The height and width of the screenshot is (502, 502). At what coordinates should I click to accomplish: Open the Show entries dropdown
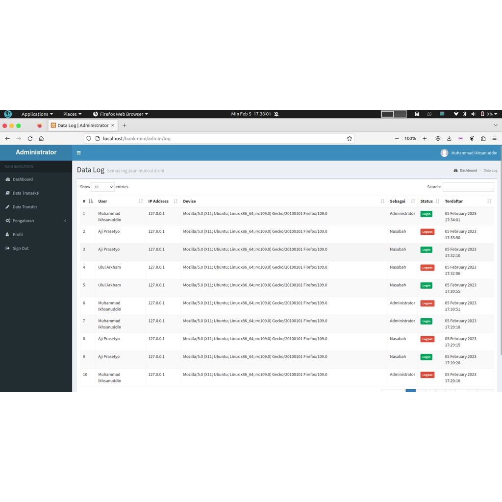point(102,187)
